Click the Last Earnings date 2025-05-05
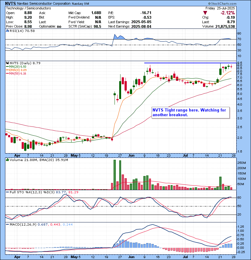 tap(141, 22)
